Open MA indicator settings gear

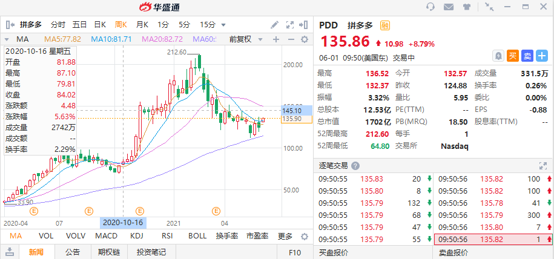coord(304,39)
